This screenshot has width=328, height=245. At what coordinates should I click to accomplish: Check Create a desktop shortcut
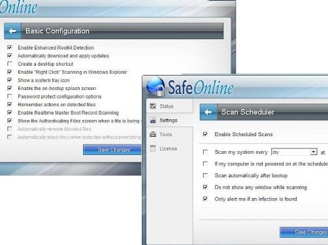click(10, 64)
